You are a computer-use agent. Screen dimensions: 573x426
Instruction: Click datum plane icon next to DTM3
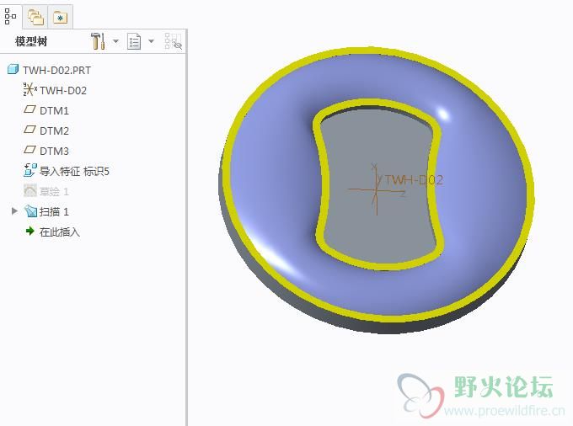tap(29, 150)
